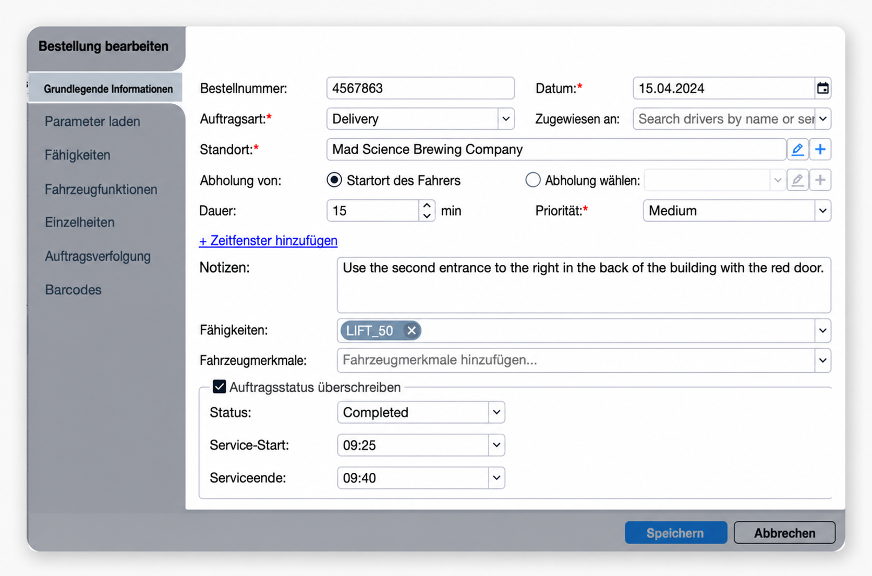Open the Status Completed dropdown
872x576 pixels.
[496, 412]
